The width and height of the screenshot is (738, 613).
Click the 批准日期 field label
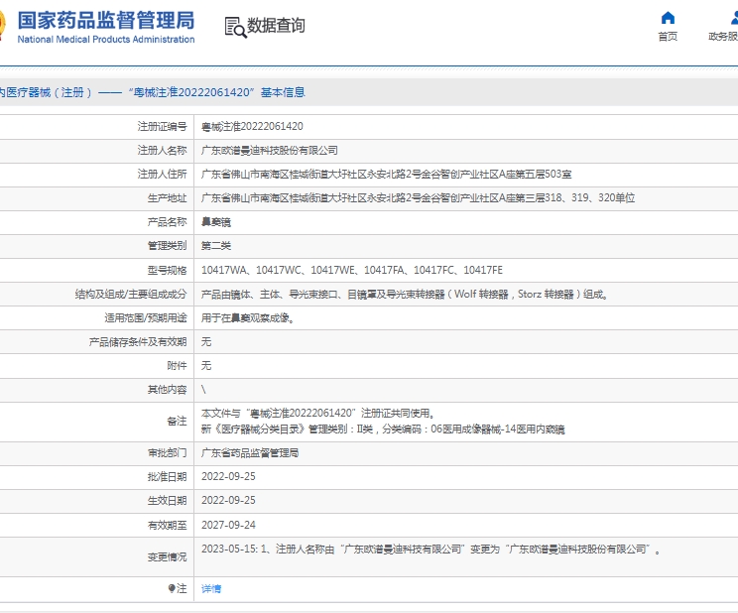(x=167, y=476)
